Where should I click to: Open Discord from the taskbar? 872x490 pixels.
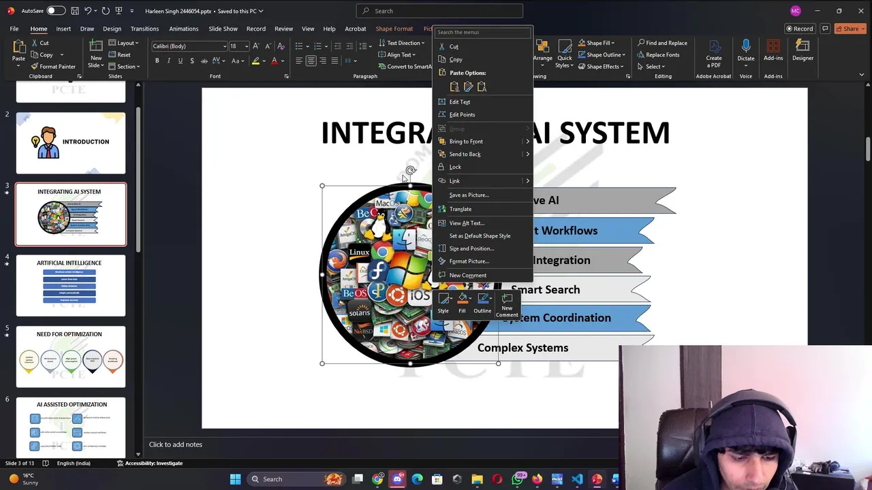(397, 479)
